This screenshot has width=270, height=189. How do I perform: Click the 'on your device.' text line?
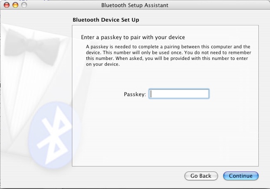click(x=103, y=64)
